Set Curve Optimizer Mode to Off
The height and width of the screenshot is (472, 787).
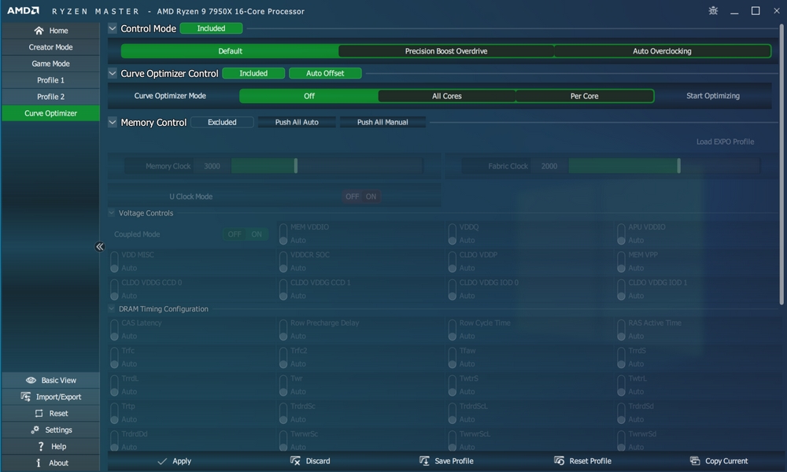(x=309, y=96)
